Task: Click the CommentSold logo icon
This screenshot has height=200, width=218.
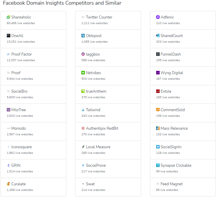Action: click(x=158, y=110)
